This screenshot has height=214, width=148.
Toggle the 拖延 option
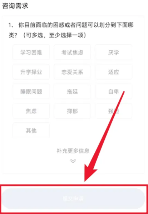click(x=72, y=91)
